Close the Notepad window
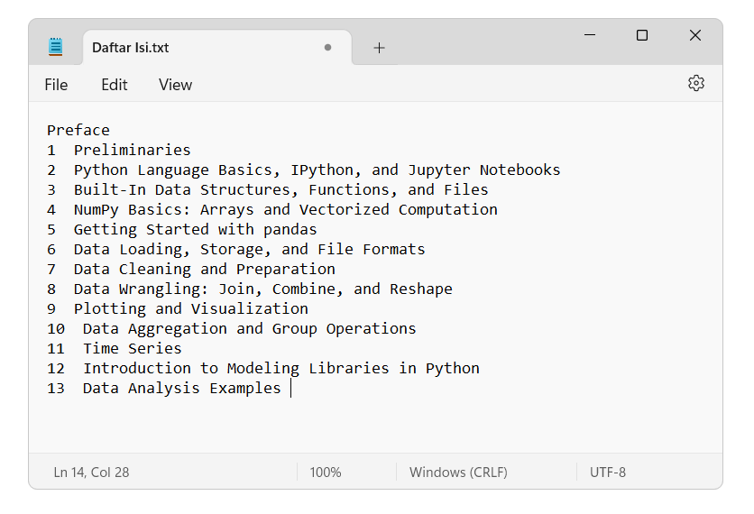The image size is (754, 514). [694, 35]
